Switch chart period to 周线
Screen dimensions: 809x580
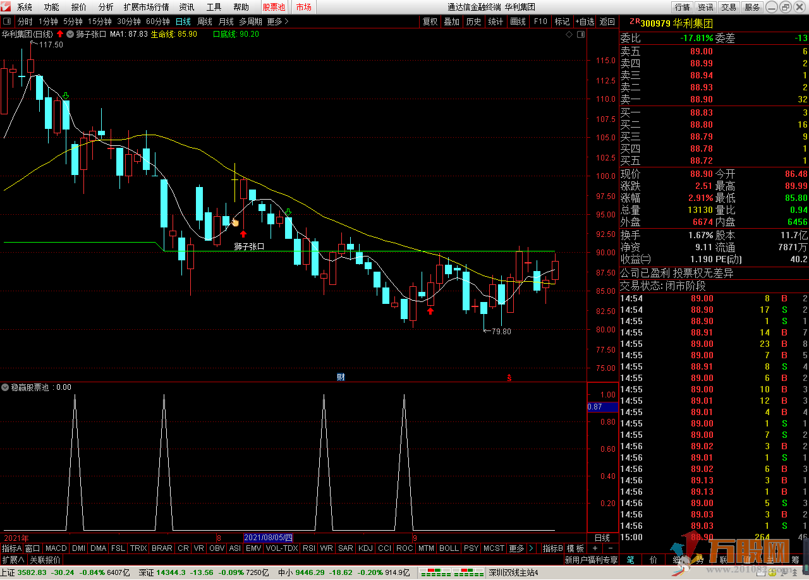tap(205, 21)
